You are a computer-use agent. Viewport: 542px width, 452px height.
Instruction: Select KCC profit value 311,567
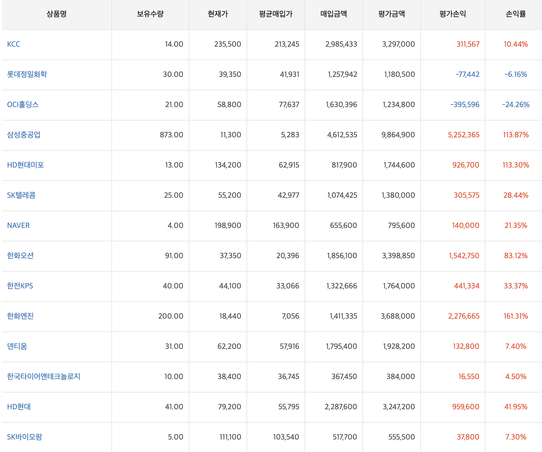click(468, 44)
